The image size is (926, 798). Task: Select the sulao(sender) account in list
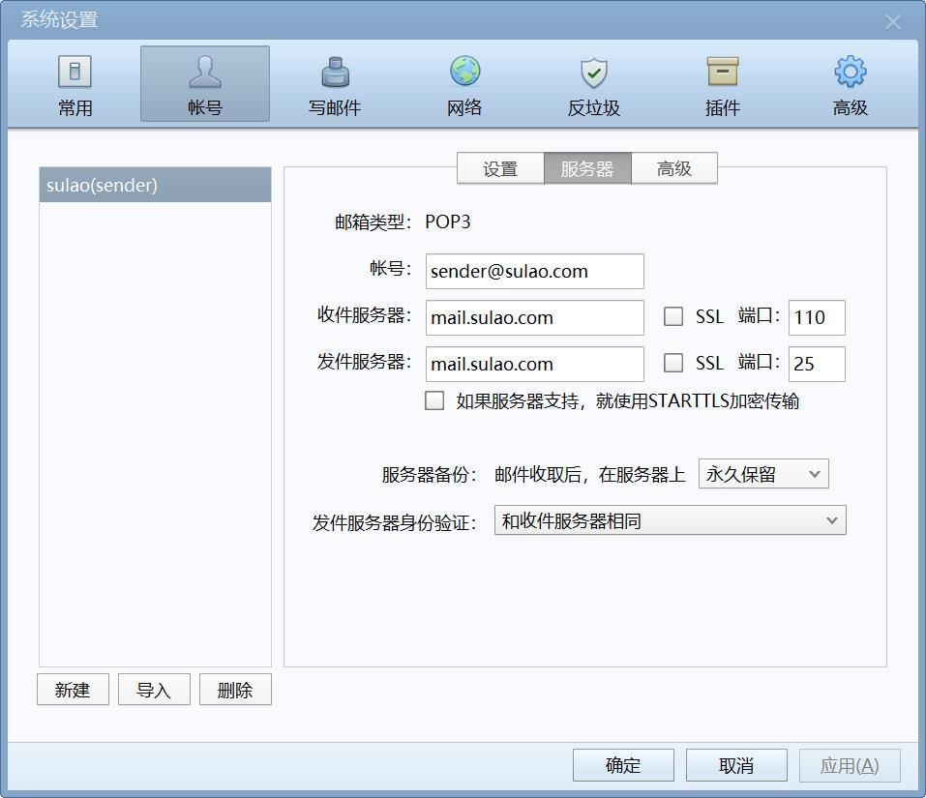pos(156,185)
